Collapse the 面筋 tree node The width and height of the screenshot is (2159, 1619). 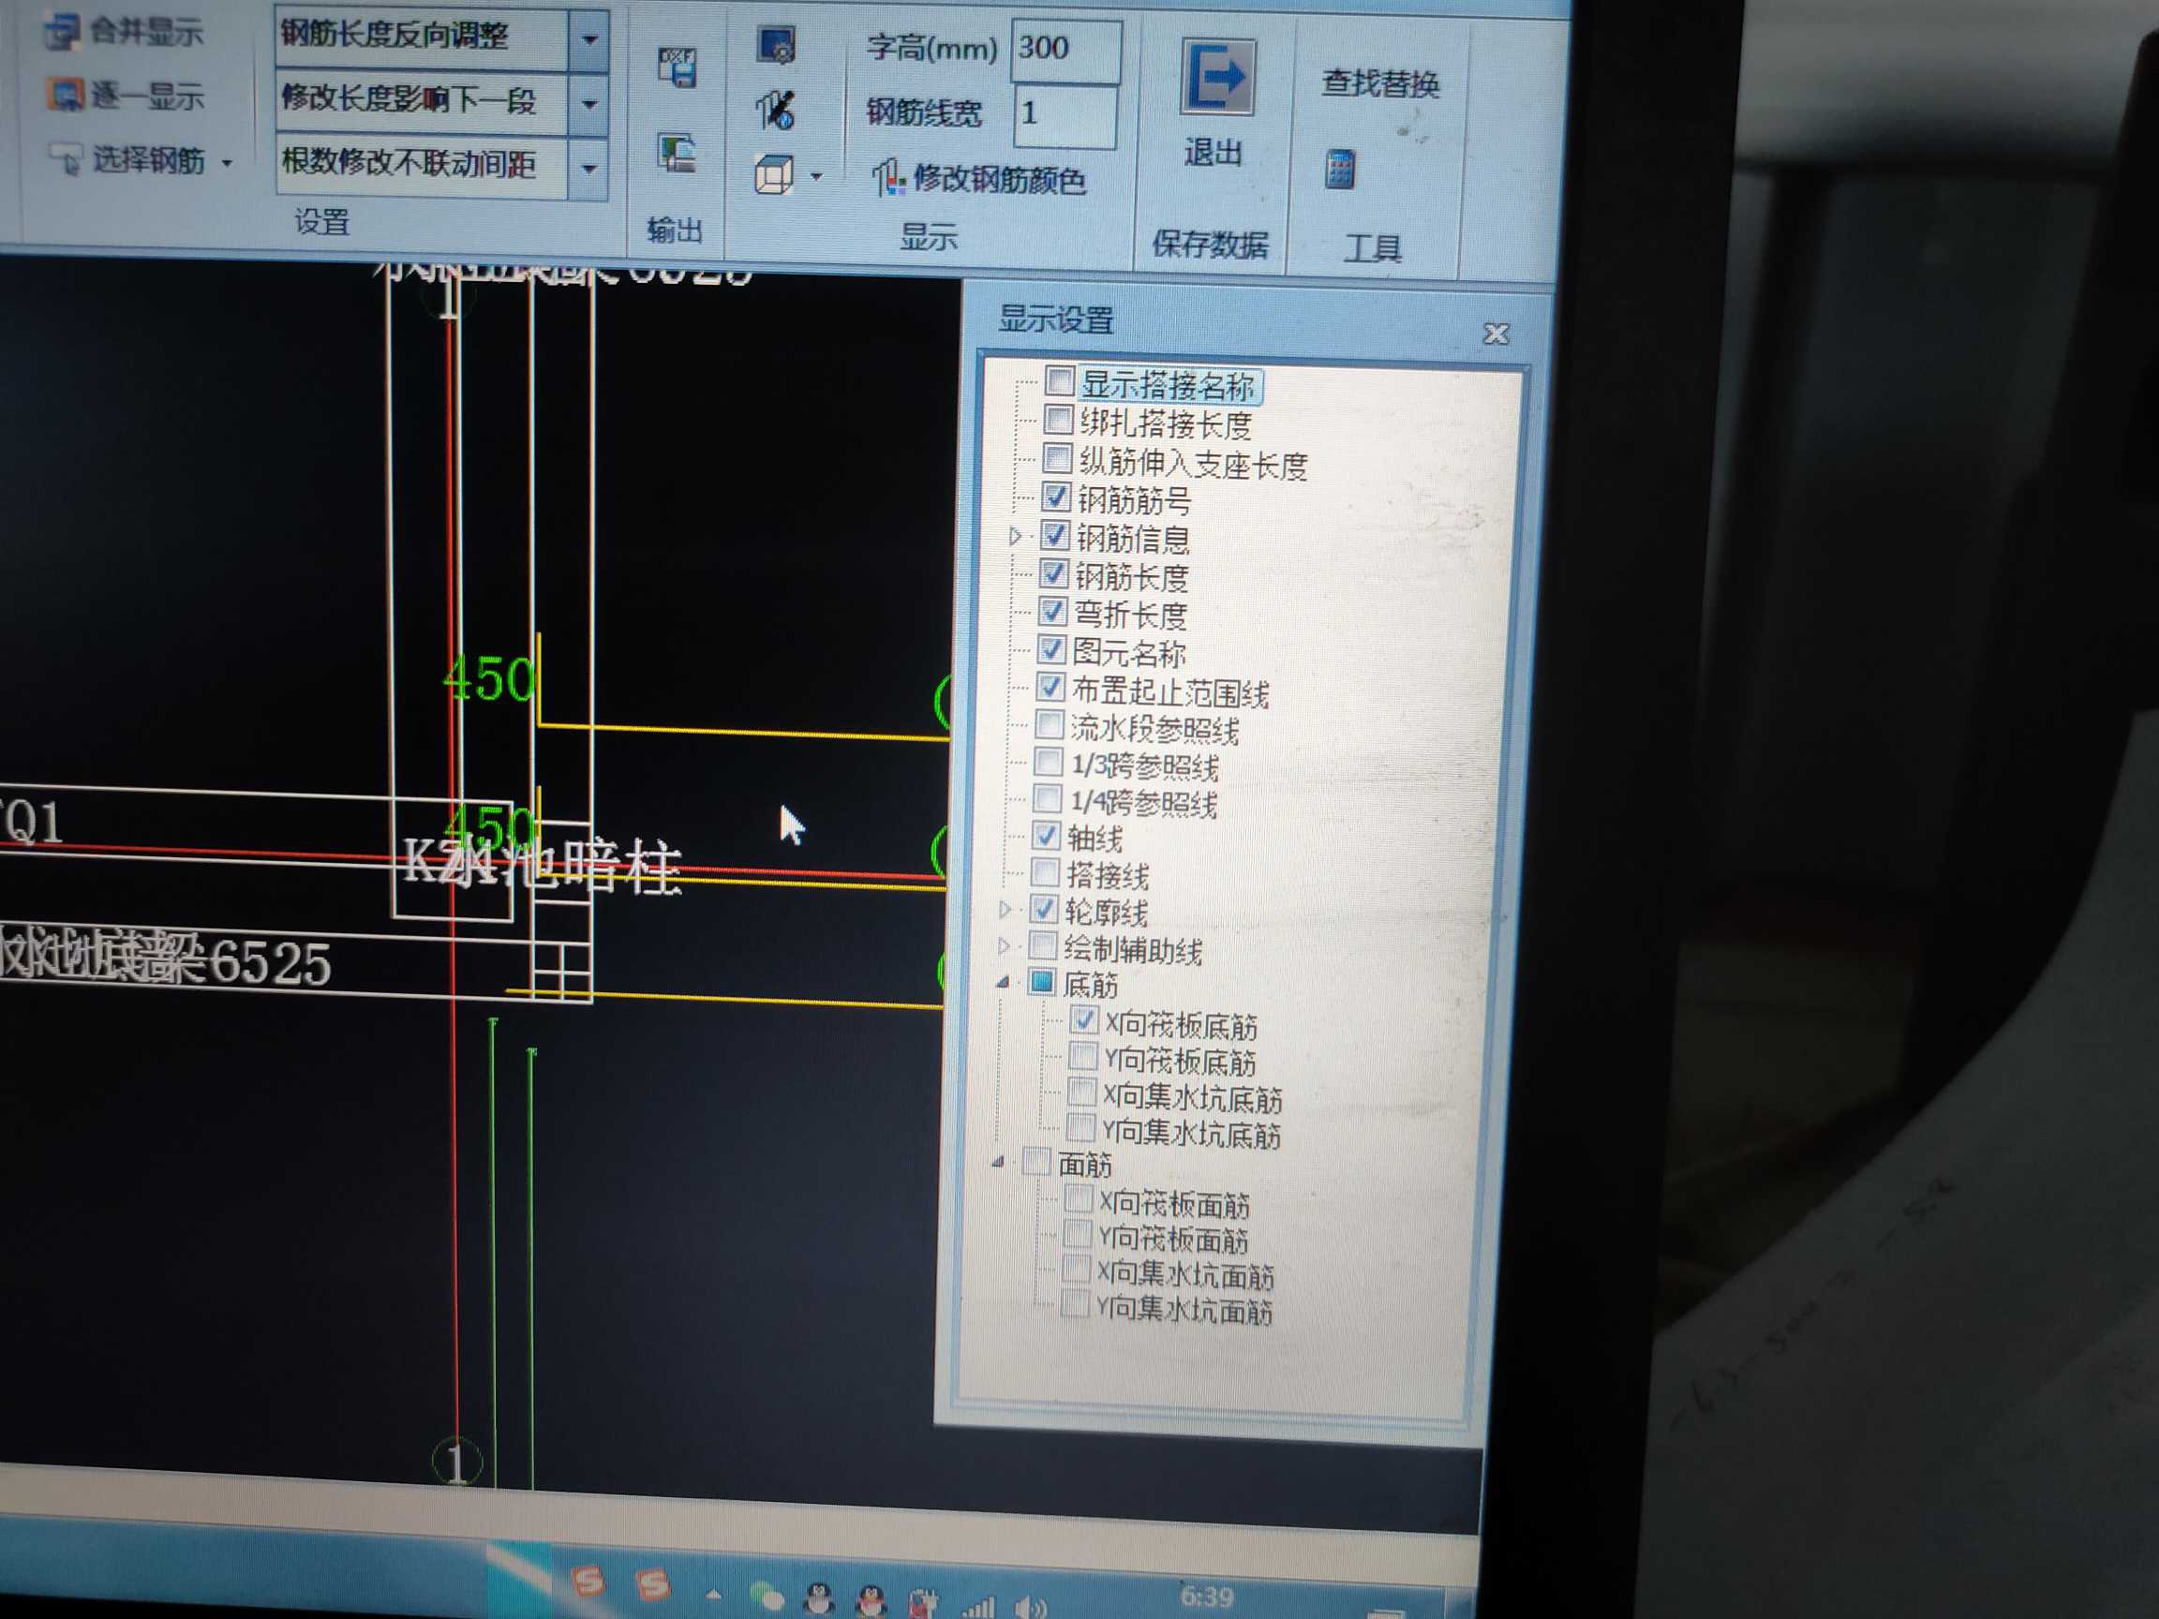point(998,1163)
